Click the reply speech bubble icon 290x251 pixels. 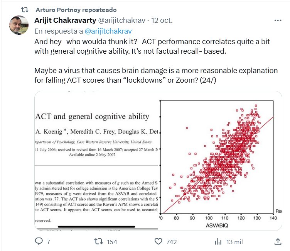[x=39, y=241]
